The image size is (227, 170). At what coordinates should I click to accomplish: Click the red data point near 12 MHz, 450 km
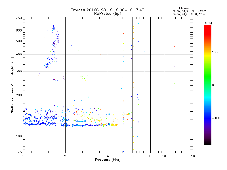tap(175, 46)
